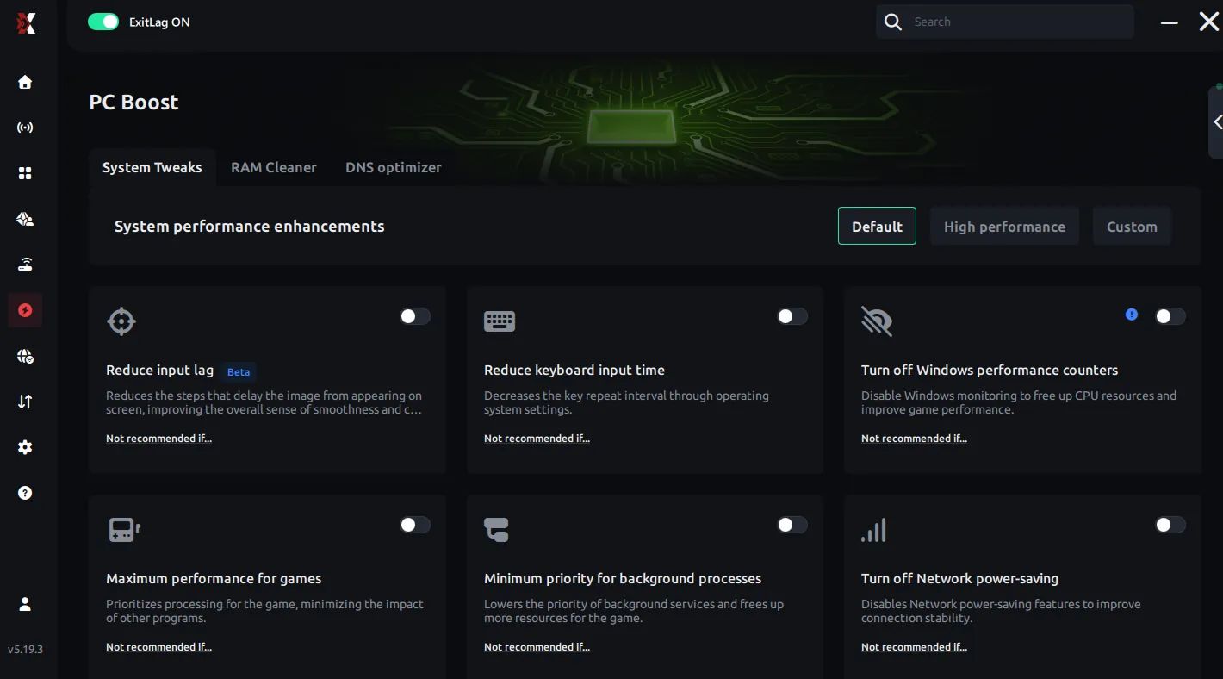Switch to the DNS optimizer tab
This screenshot has width=1223, height=679.
[393, 168]
